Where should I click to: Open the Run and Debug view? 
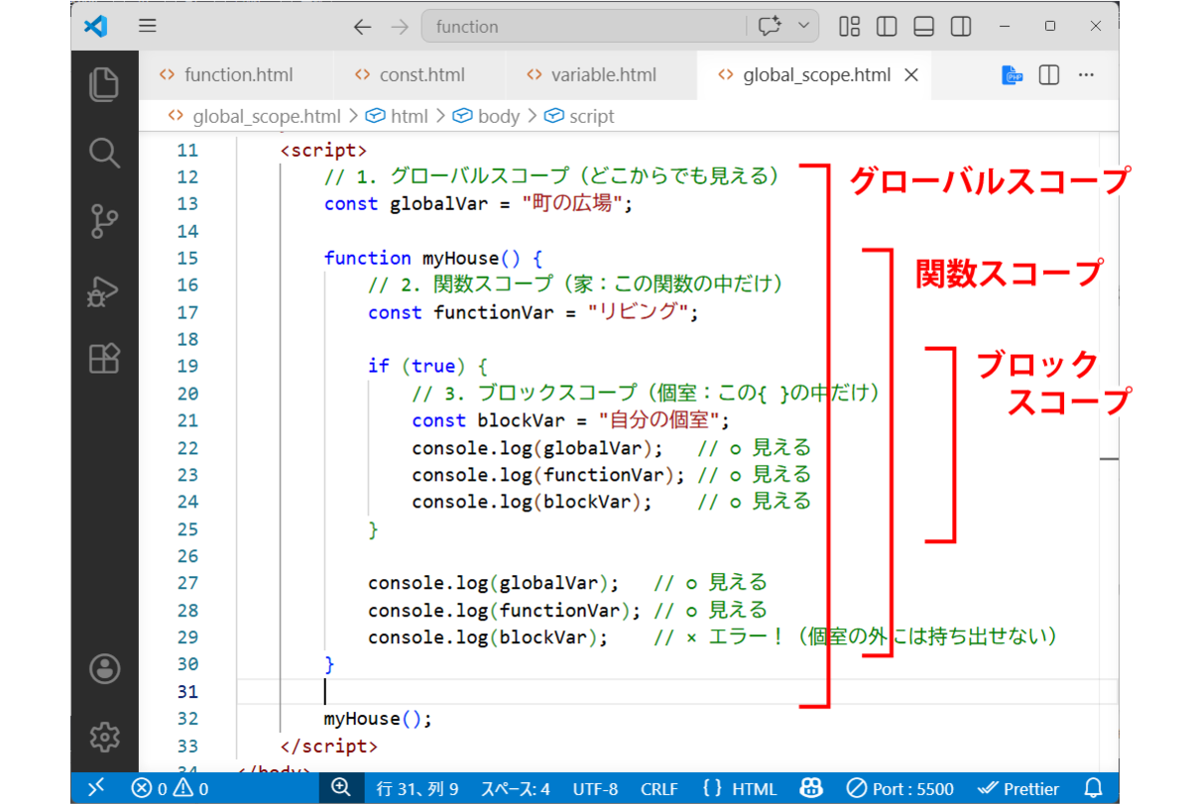[104, 290]
